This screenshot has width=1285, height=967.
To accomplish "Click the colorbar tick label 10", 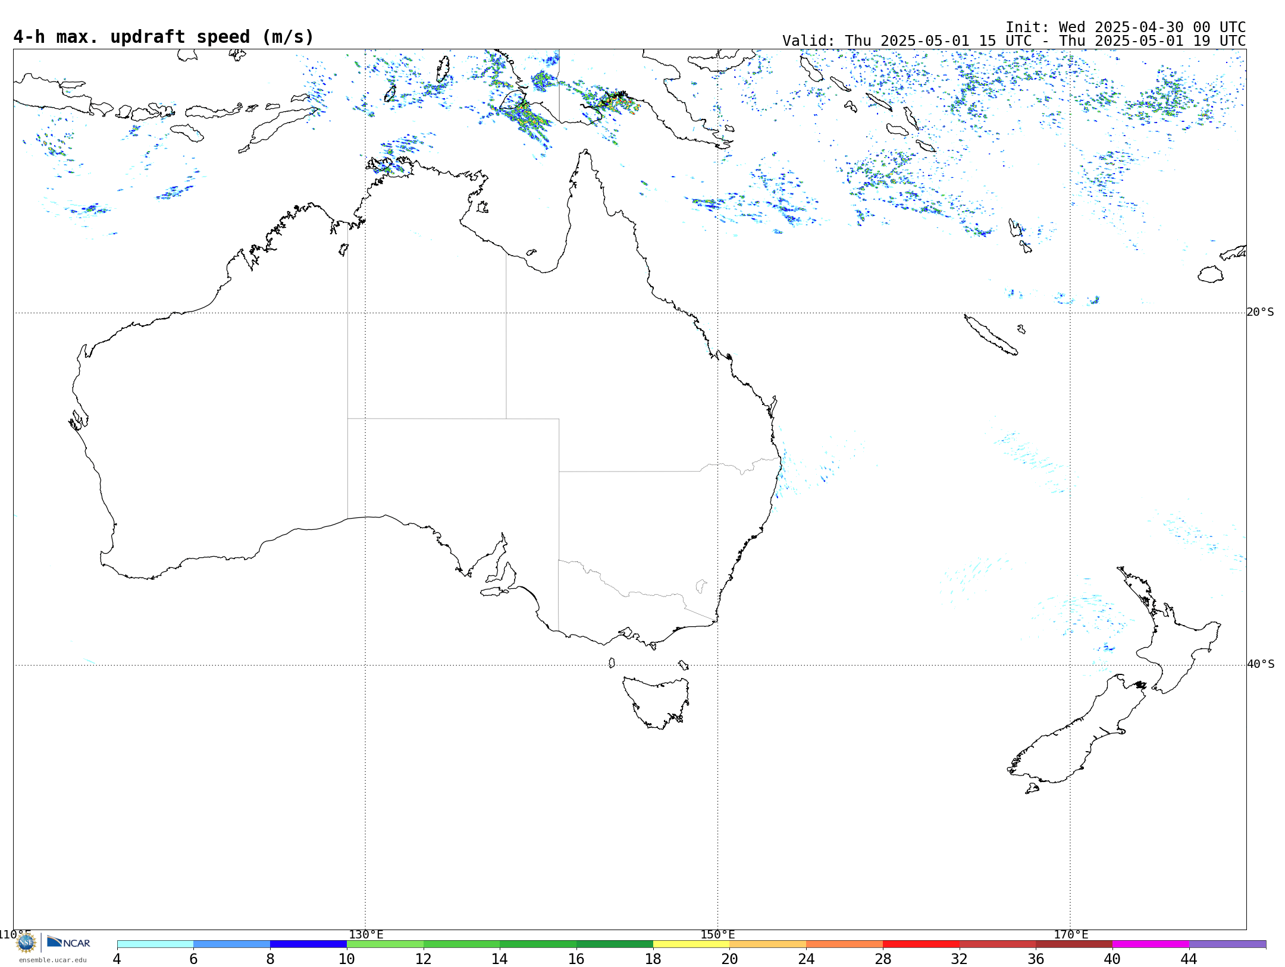I will [x=347, y=959].
